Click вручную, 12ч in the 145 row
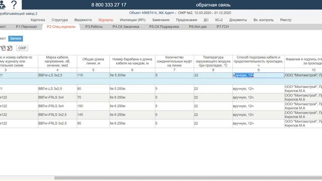The width and height of the screenshot is (322, 181). click(258, 115)
